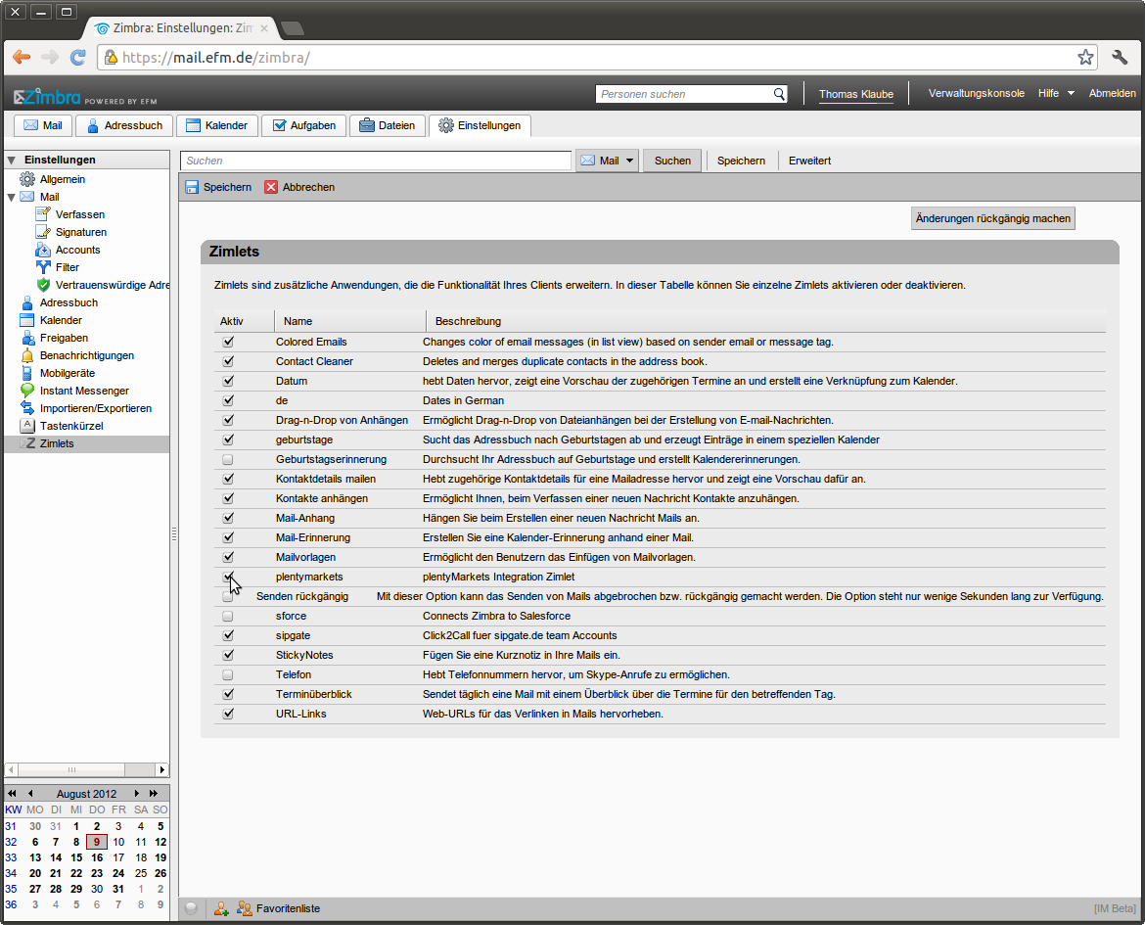Disable the sipgate zimlet

pyautogui.click(x=228, y=635)
